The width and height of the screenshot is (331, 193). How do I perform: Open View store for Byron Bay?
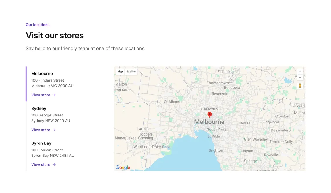pos(40,165)
